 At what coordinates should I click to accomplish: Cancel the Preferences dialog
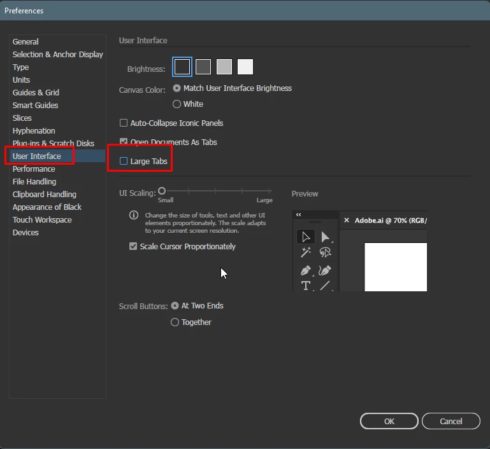(x=451, y=421)
